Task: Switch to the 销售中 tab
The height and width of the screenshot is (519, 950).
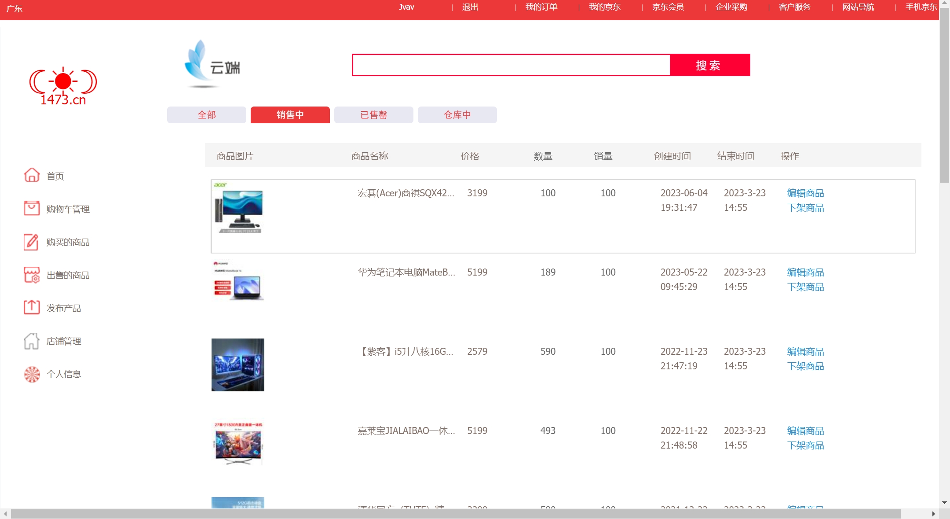Action: (290, 115)
